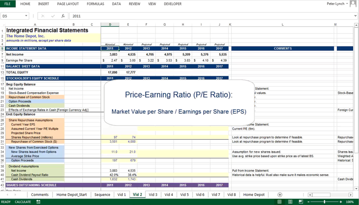The height and width of the screenshot is (205, 359).
Task: Click the Average Strike Price label
Action: [x=25, y=156]
